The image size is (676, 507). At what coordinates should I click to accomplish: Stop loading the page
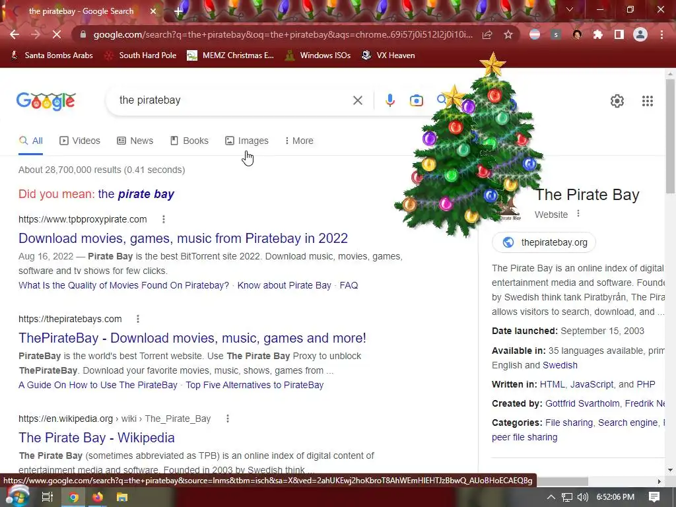(x=57, y=34)
